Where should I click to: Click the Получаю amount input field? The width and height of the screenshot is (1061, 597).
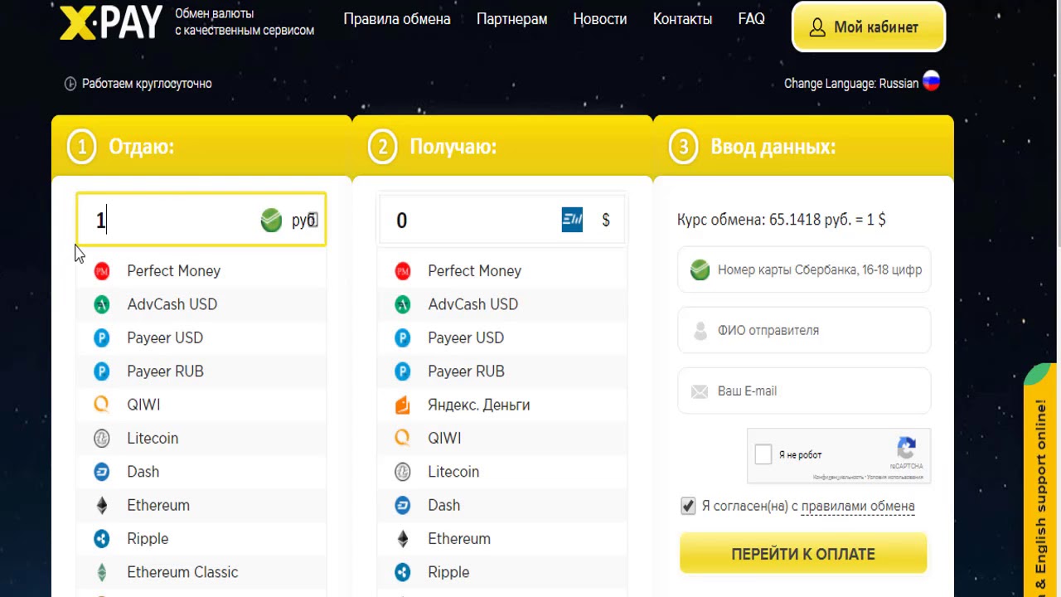click(x=502, y=220)
